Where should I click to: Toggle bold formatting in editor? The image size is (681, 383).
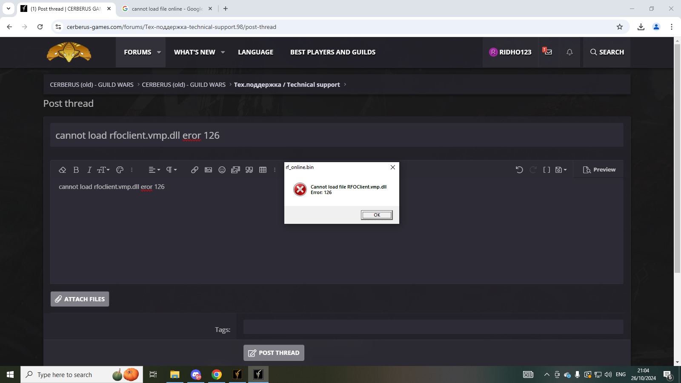pos(76,170)
